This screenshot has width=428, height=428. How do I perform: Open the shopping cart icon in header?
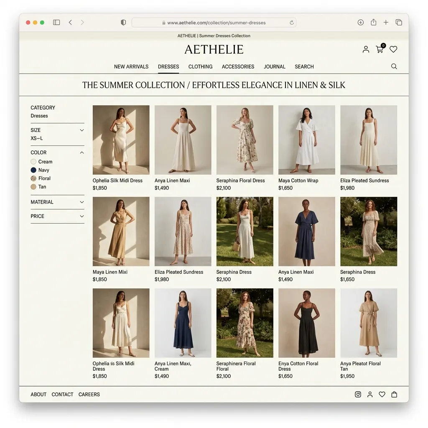coord(380,49)
